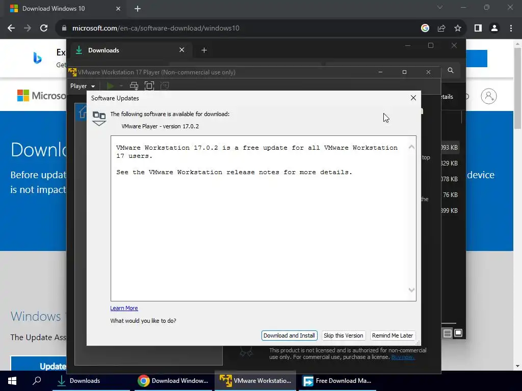The width and height of the screenshot is (522, 391).
Task: Switch to Chrome taskbar item
Action: click(173, 381)
